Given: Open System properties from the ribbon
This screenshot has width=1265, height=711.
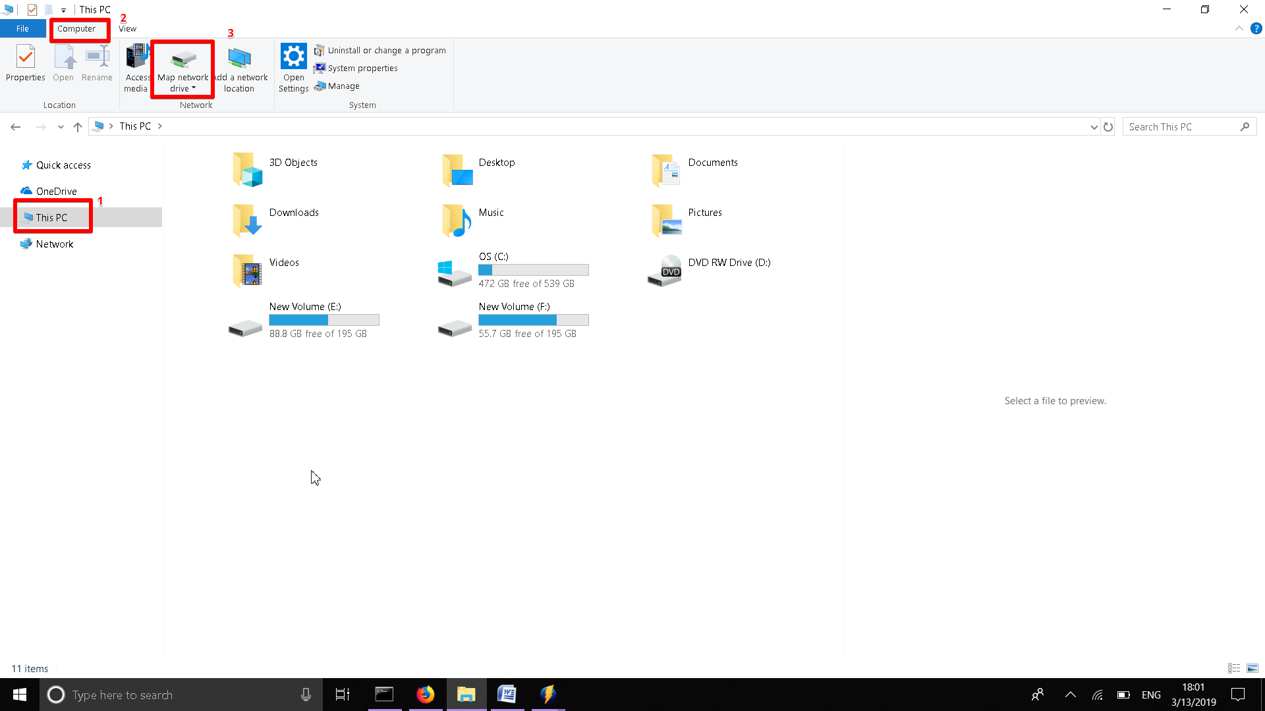Looking at the screenshot, I should [320, 68].
